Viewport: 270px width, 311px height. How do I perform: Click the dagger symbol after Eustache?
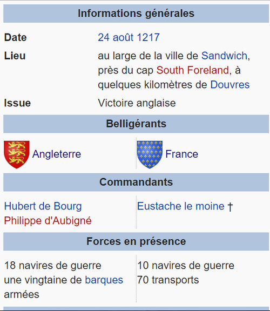(x=230, y=207)
